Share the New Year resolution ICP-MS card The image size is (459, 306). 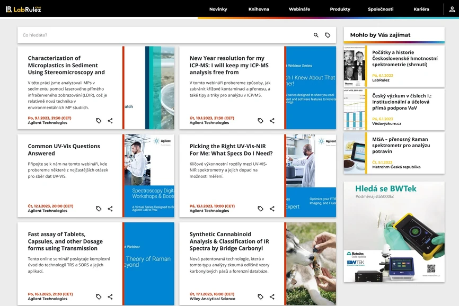click(272, 121)
